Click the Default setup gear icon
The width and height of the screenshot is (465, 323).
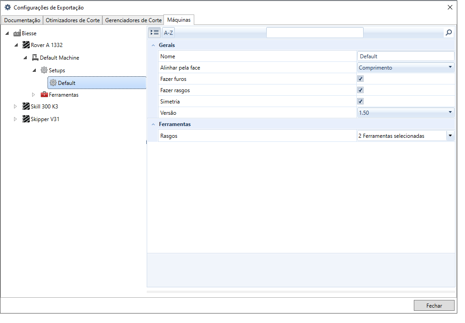tap(53, 83)
